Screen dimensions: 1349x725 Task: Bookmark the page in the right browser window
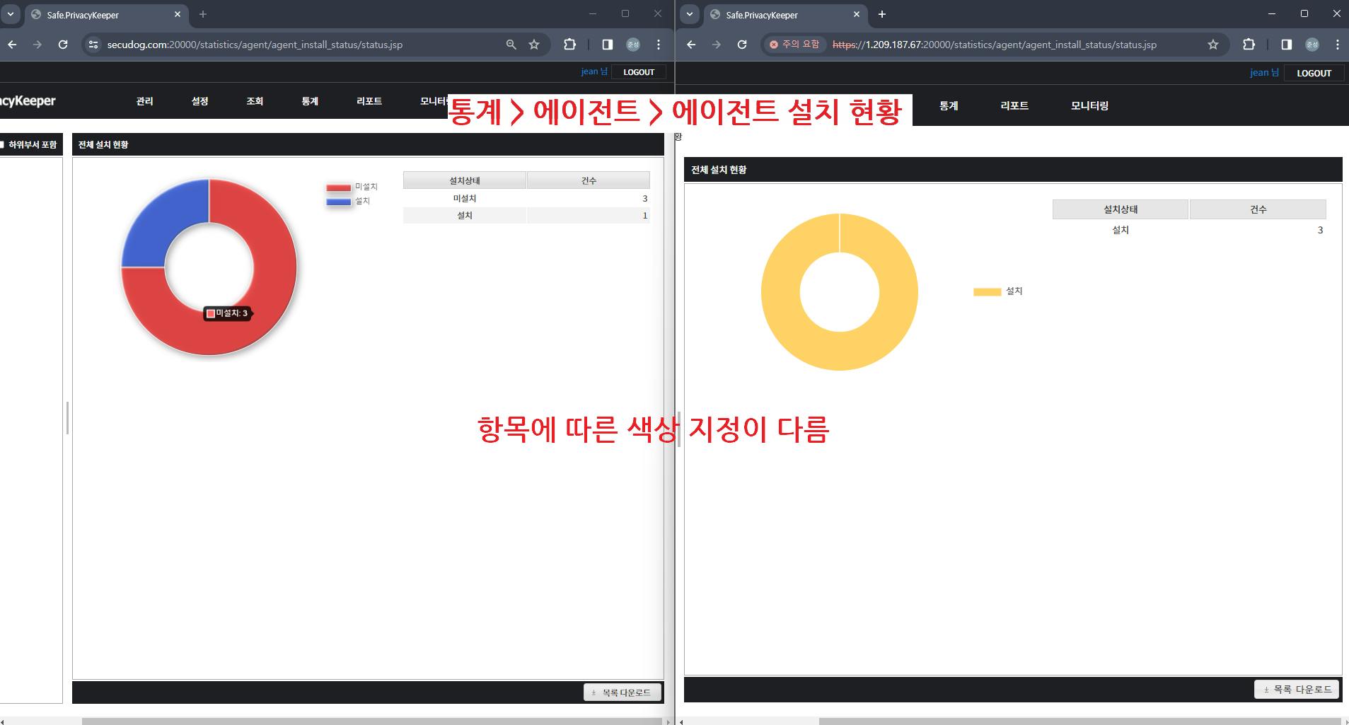point(1213,45)
